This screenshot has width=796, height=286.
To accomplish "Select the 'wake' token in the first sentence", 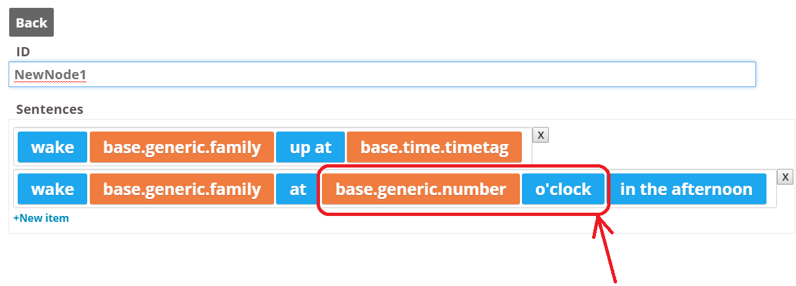I will tap(52, 147).
